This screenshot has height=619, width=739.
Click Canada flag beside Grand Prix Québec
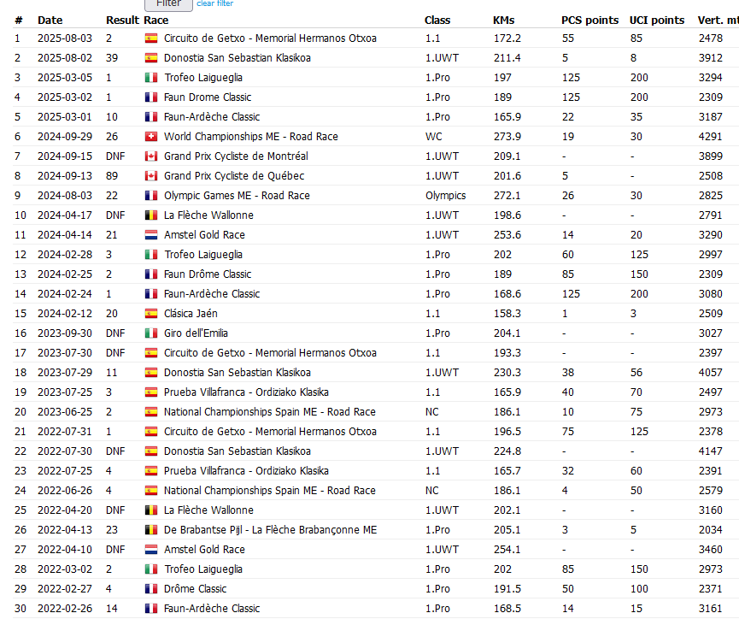pos(151,176)
